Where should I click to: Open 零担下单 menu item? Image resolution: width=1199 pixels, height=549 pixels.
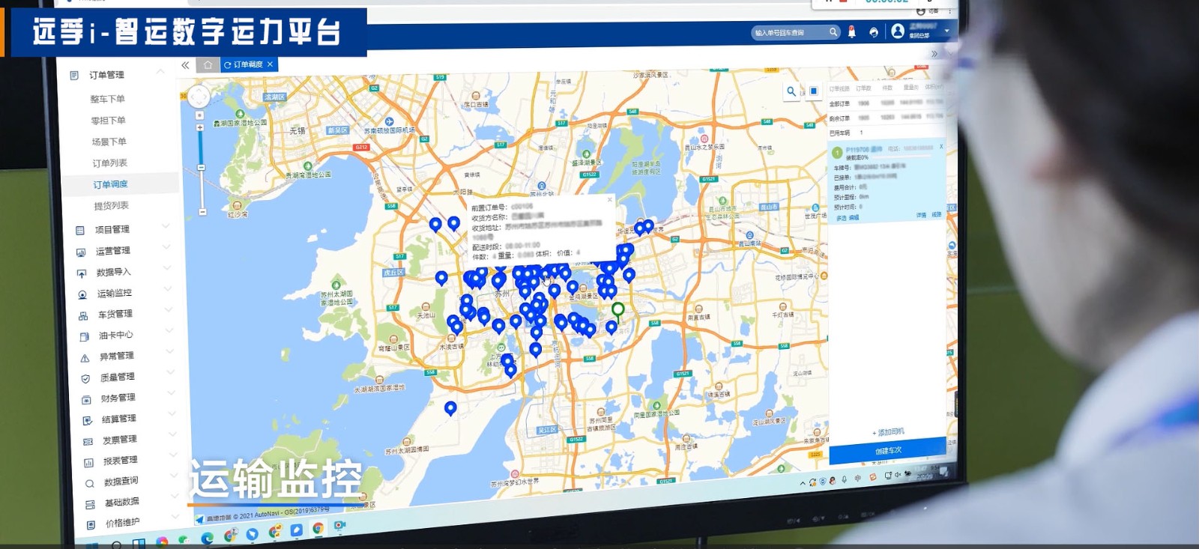point(109,121)
